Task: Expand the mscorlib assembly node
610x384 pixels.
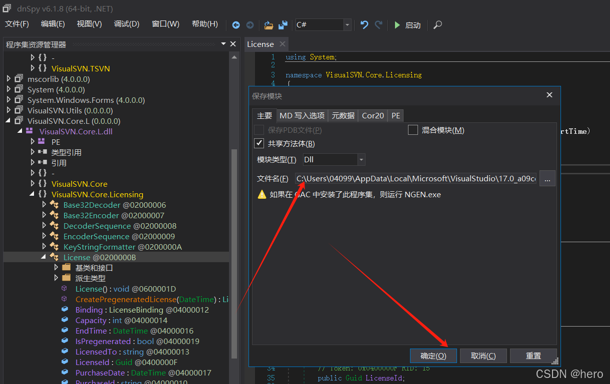Action: click(x=8, y=79)
